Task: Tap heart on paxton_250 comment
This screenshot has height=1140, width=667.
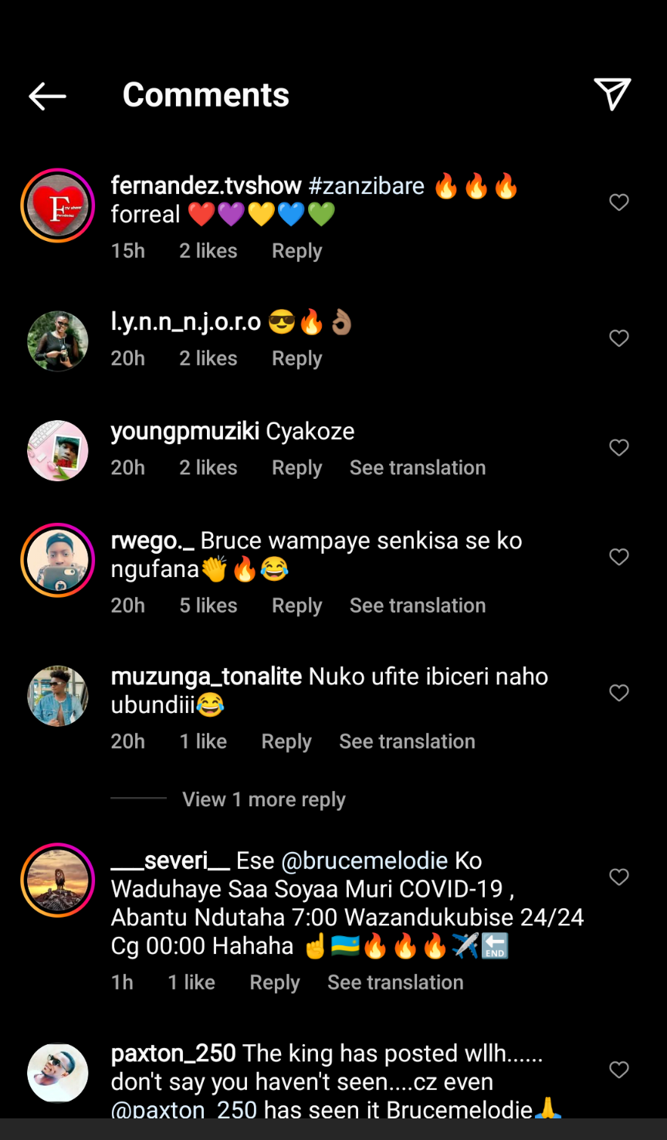Action: 619,1070
